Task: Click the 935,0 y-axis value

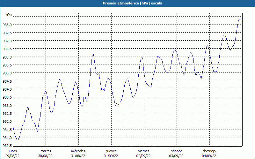Action: (7, 73)
